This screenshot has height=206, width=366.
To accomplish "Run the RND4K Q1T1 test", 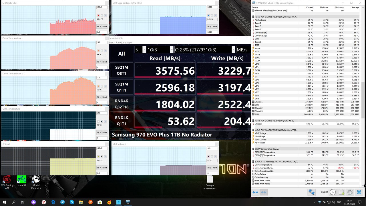I will pos(122,120).
